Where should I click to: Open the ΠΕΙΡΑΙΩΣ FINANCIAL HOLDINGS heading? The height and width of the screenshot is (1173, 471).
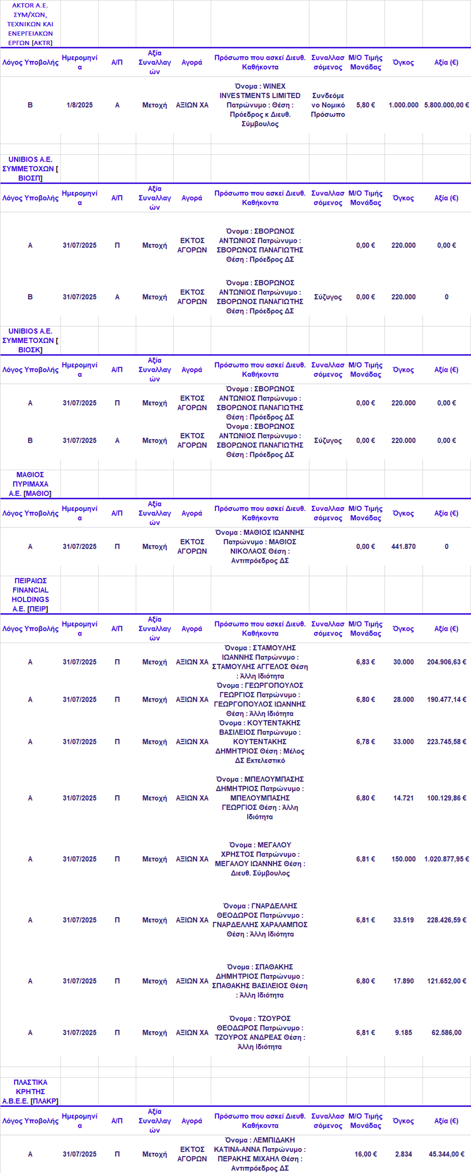(30, 594)
